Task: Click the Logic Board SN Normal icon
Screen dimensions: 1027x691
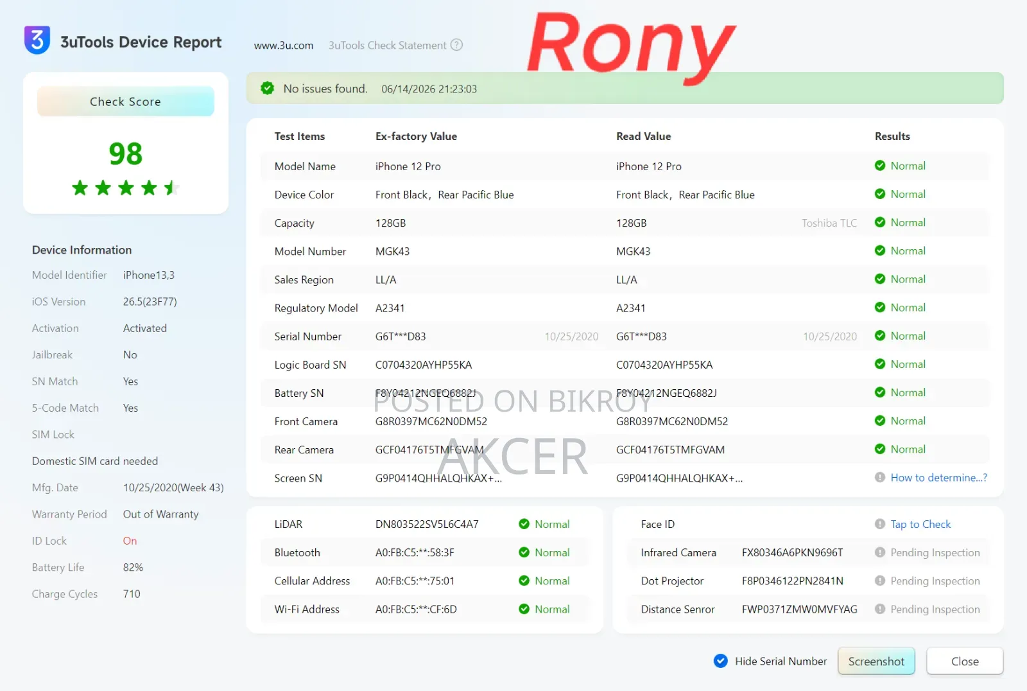Action: coord(880,364)
